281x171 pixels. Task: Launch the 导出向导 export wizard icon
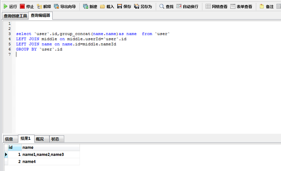click(x=57, y=6)
